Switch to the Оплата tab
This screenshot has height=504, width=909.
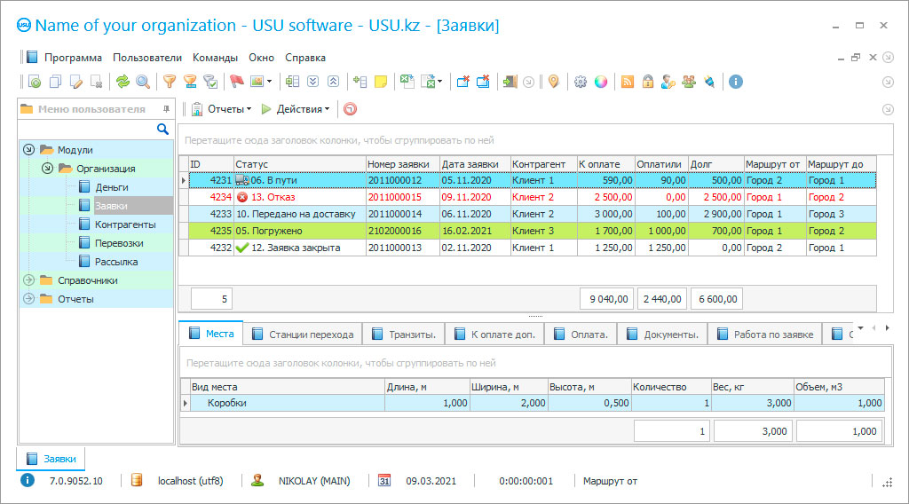tap(581, 335)
